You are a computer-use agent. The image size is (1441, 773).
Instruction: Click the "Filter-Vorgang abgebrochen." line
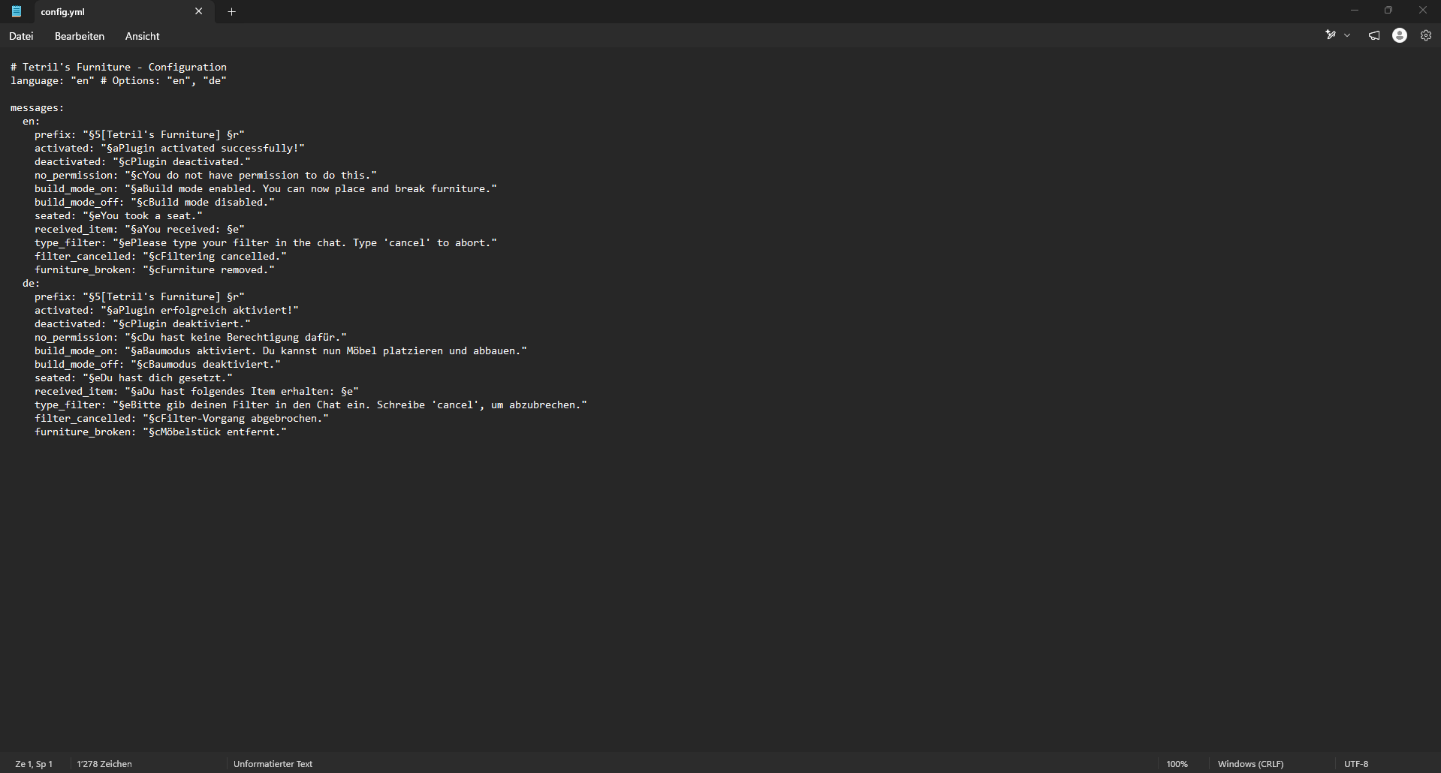coord(182,418)
